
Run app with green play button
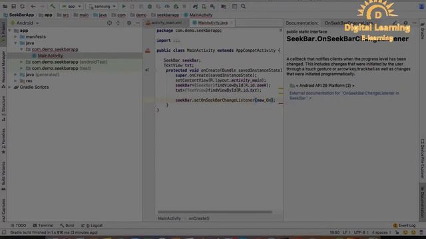(124, 6)
